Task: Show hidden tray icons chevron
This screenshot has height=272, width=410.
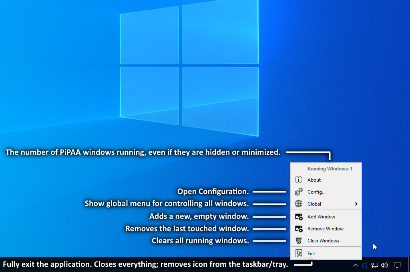Action: coord(356,266)
